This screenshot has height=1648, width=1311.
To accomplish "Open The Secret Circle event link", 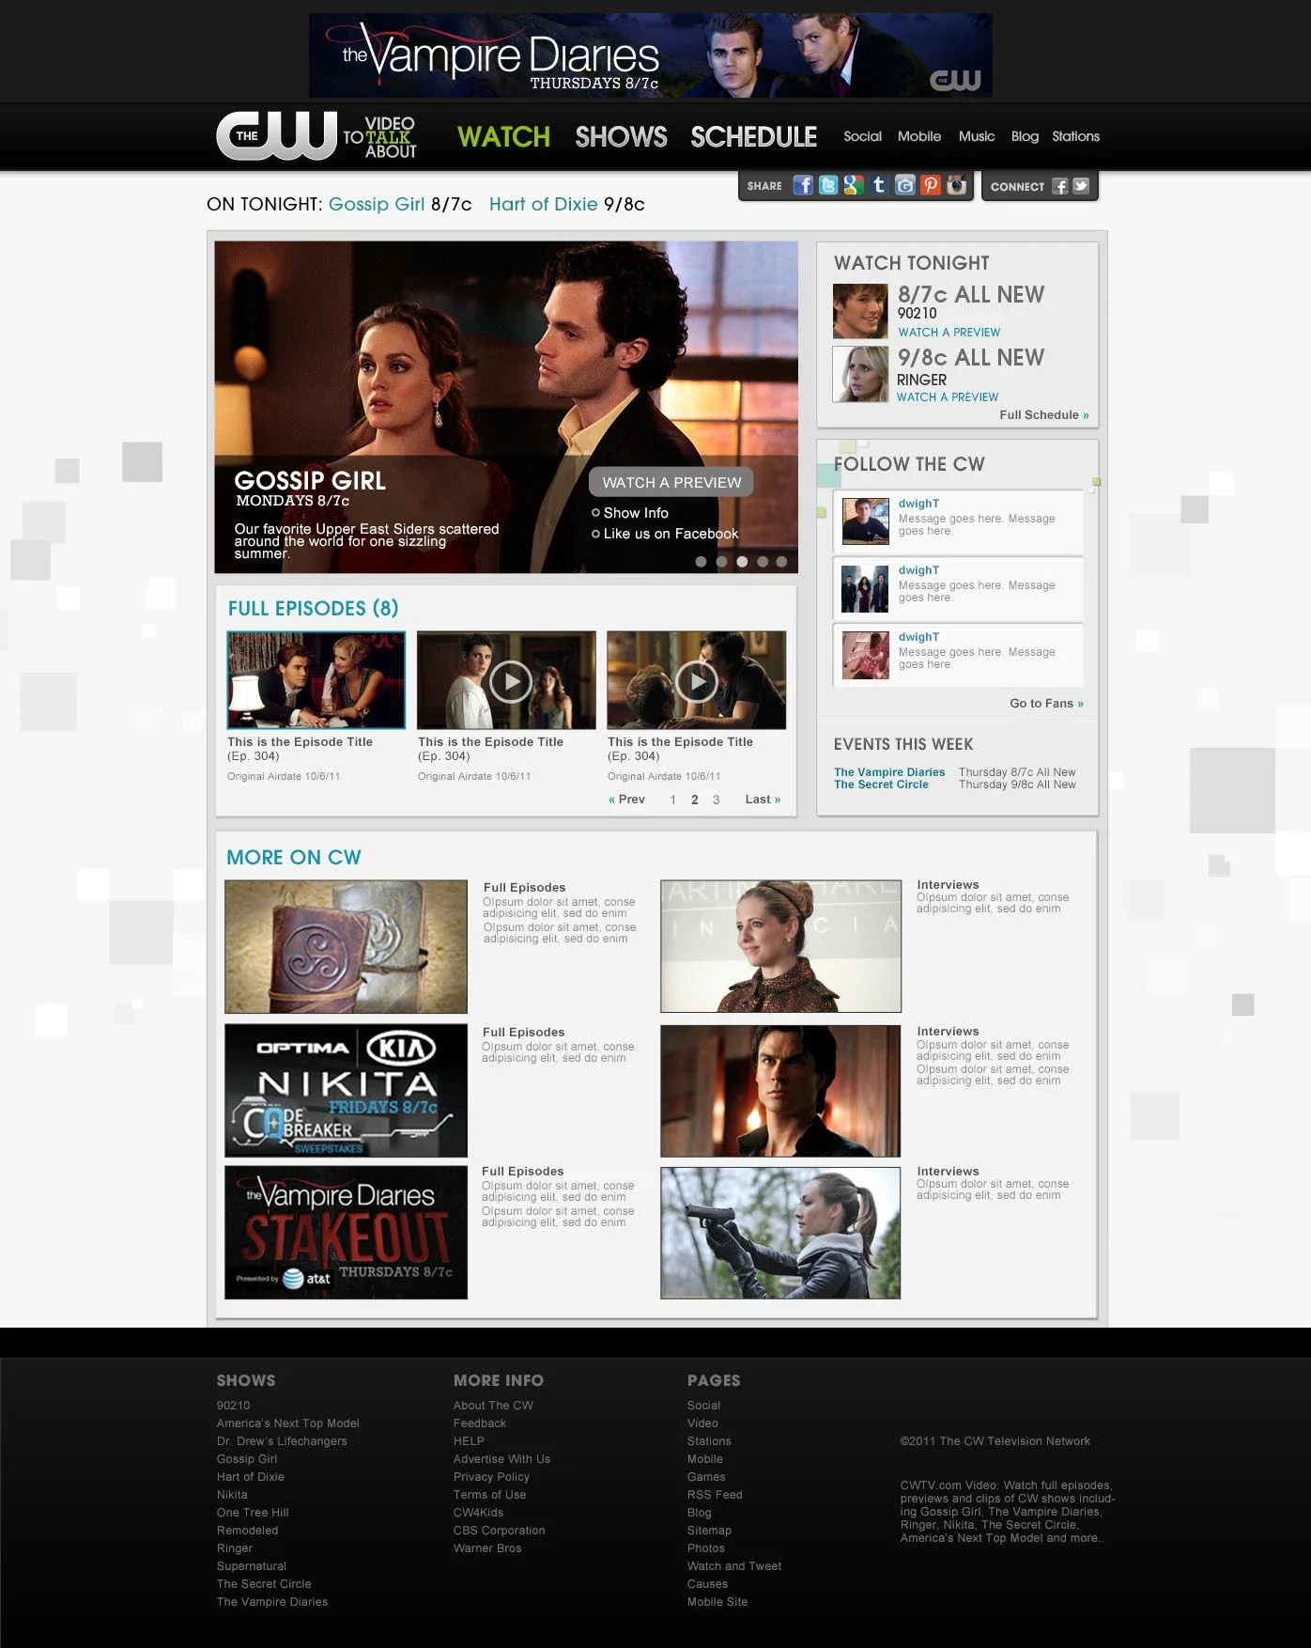I will pos(881,785).
